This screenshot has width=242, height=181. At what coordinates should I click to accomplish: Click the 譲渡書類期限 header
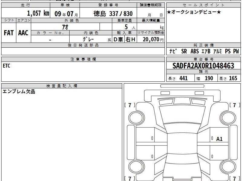[151, 5]
